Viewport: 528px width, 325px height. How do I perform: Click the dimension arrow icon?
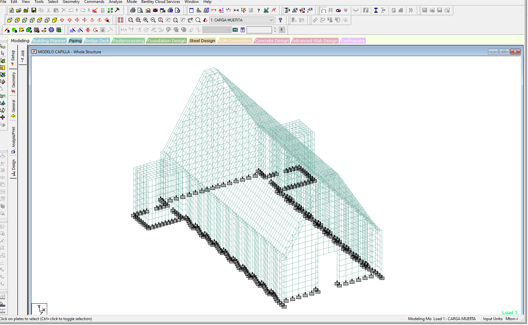coord(236,10)
